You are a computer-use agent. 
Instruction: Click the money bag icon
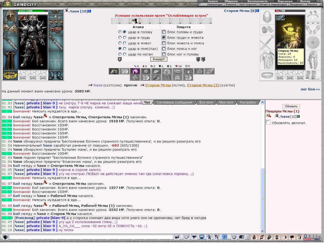(x=254, y=237)
